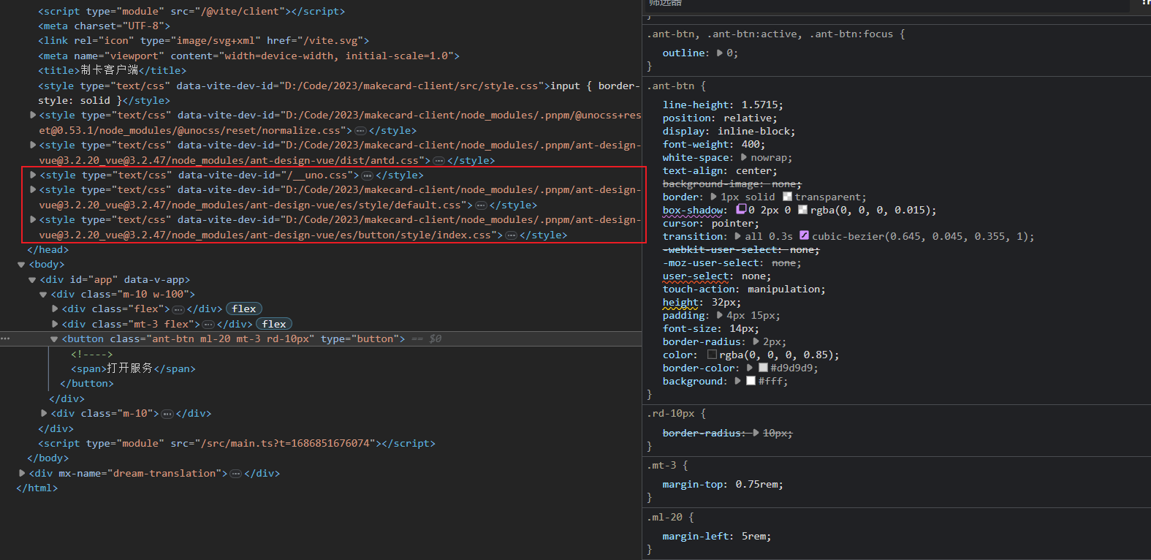The image size is (1151, 560).
Task: Open the color picker for the #fff background
Action: coord(751,381)
